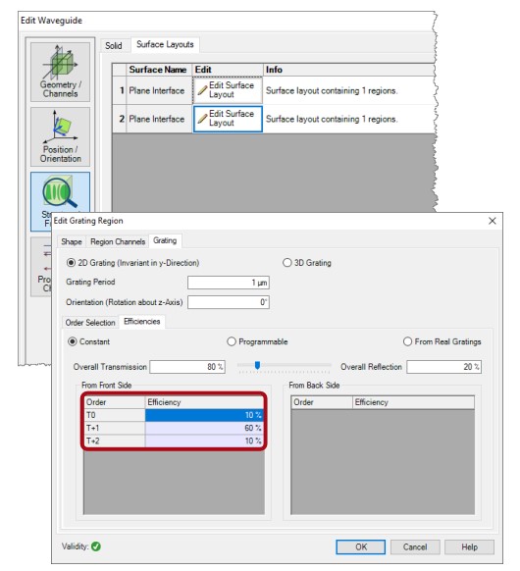Select the 3D Grating radio button
520x571 pixels.
pos(286,263)
